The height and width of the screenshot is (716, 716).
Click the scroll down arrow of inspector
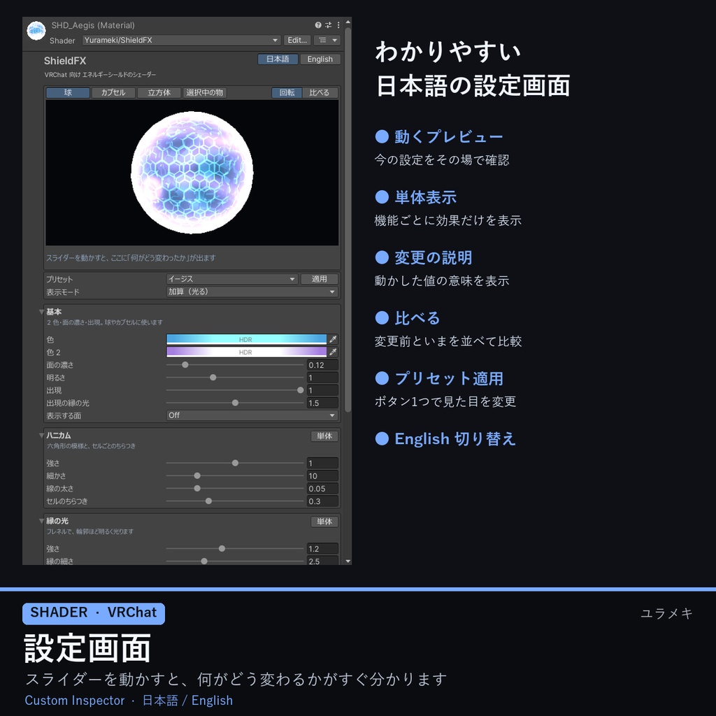(x=348, y=561)
